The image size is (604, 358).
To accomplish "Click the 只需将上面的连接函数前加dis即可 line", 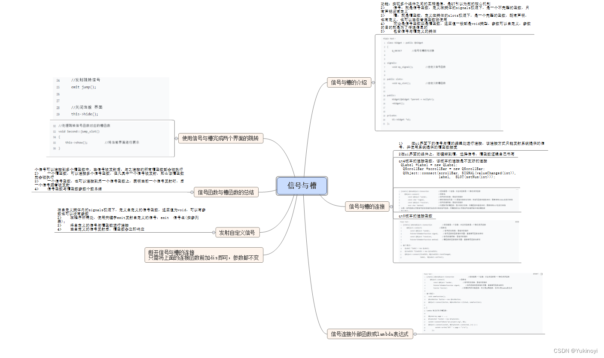I will point(204,258).
